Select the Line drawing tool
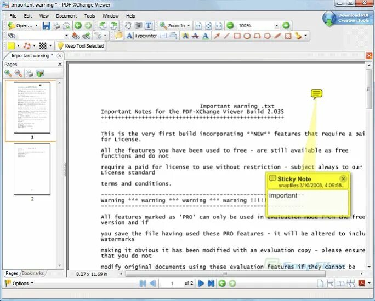The width and height of the screenshot is (375, 301). click(227, 36)
